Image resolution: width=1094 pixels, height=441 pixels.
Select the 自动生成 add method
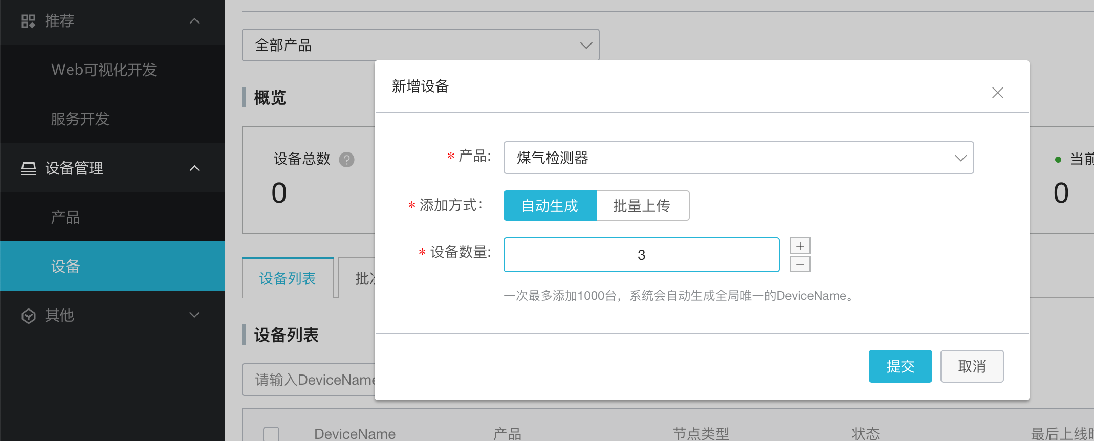click(550, 206)
